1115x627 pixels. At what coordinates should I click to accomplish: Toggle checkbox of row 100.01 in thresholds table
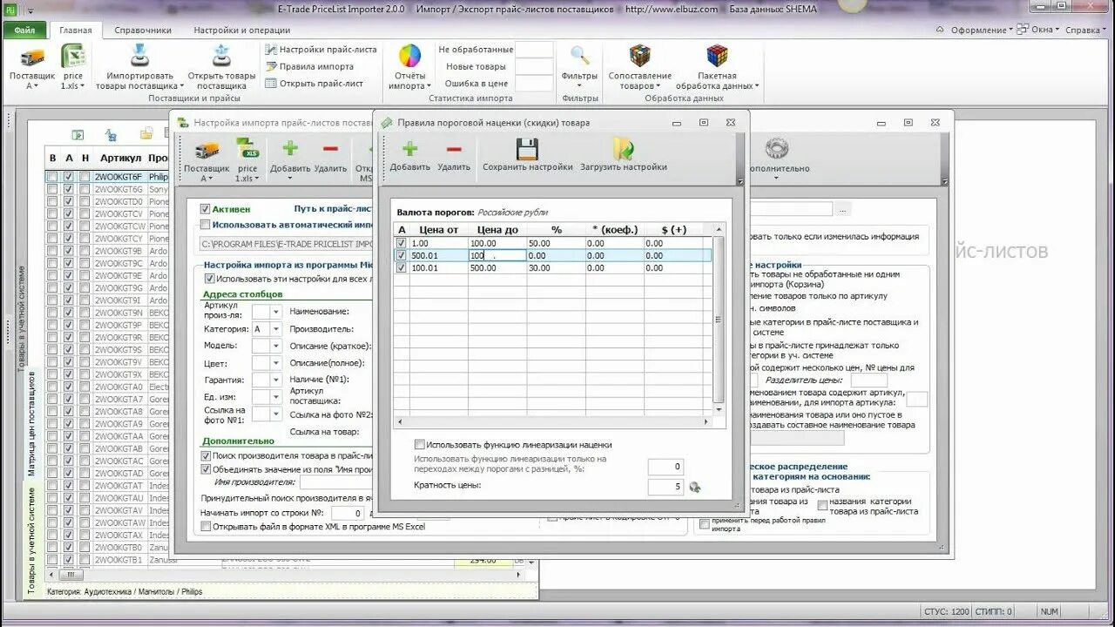401,267
